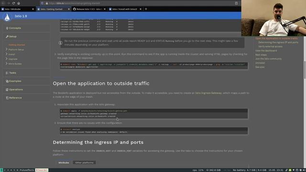The image size is (306, 172).
Task: Click the info icon beside the note
Action: tap(61, 43)
